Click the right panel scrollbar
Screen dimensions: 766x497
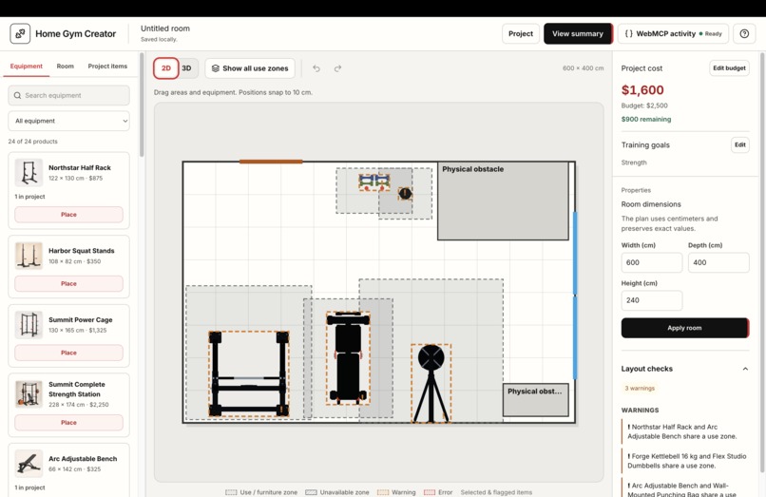[762, 262]
